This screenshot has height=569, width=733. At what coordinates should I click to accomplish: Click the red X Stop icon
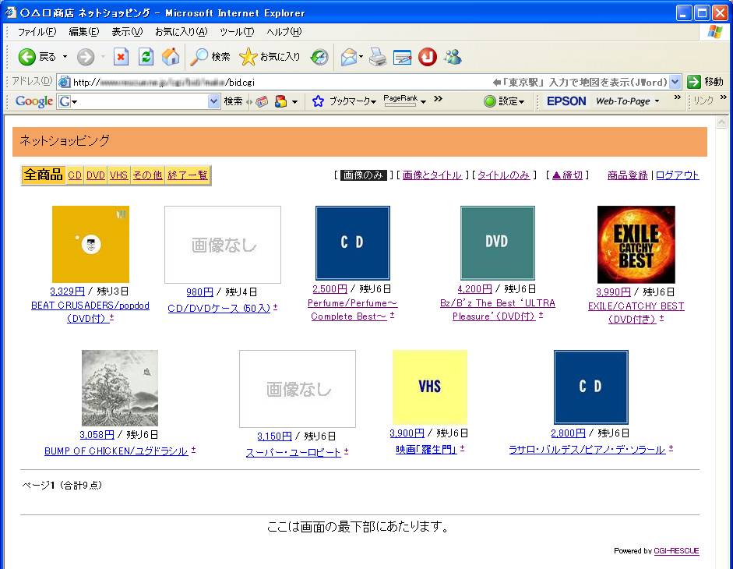pos(121,57)
